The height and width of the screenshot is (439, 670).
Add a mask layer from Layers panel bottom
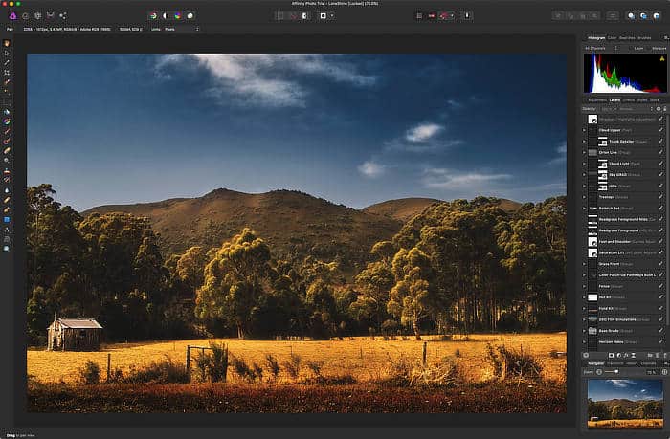coord(611,355)
